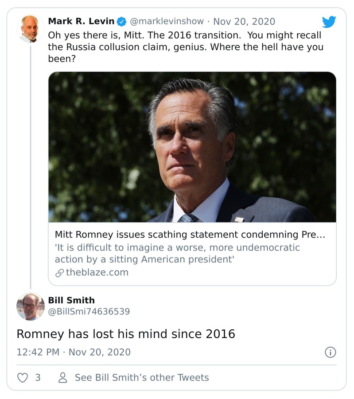Click the 12:42 PM · Nov 20, 2020 timestamp
The width and height of the screenshot is (354, 399).
click(x=74, y=352)
